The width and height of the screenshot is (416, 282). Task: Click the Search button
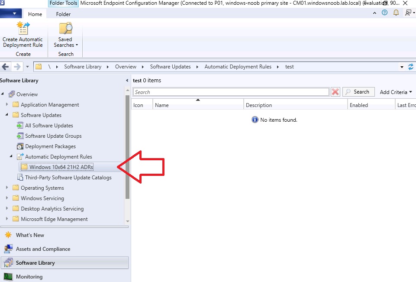pos(358,92)
